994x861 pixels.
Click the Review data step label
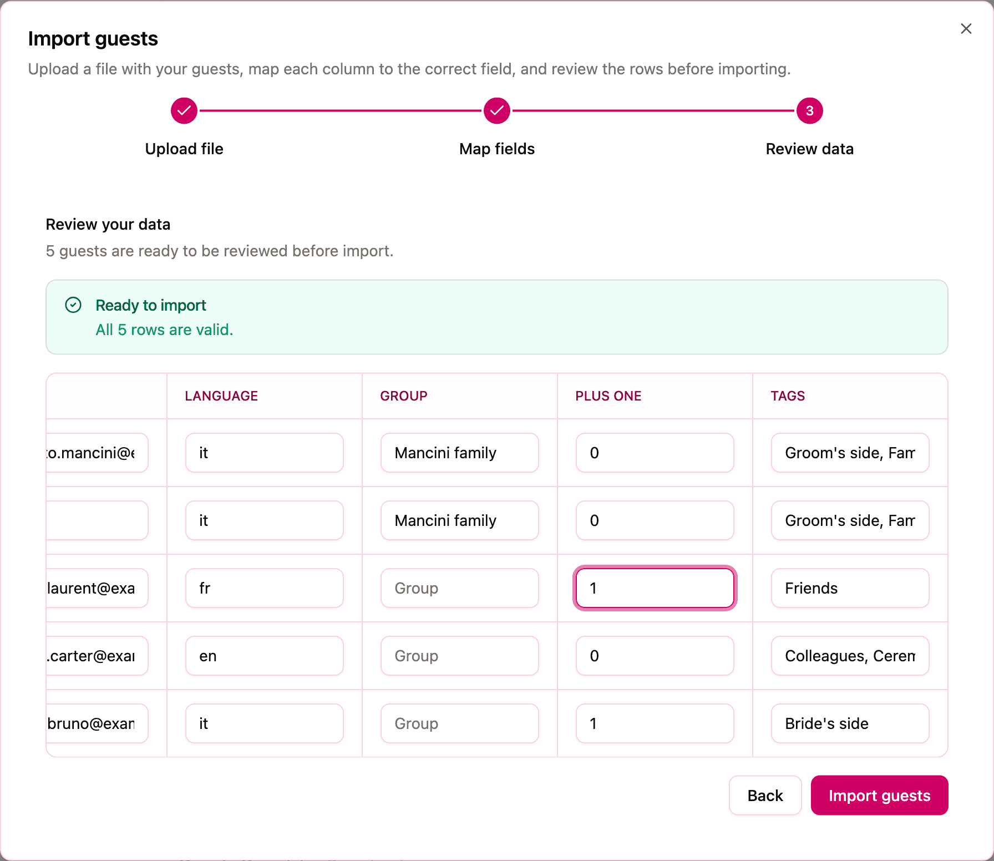click(809, 149)
